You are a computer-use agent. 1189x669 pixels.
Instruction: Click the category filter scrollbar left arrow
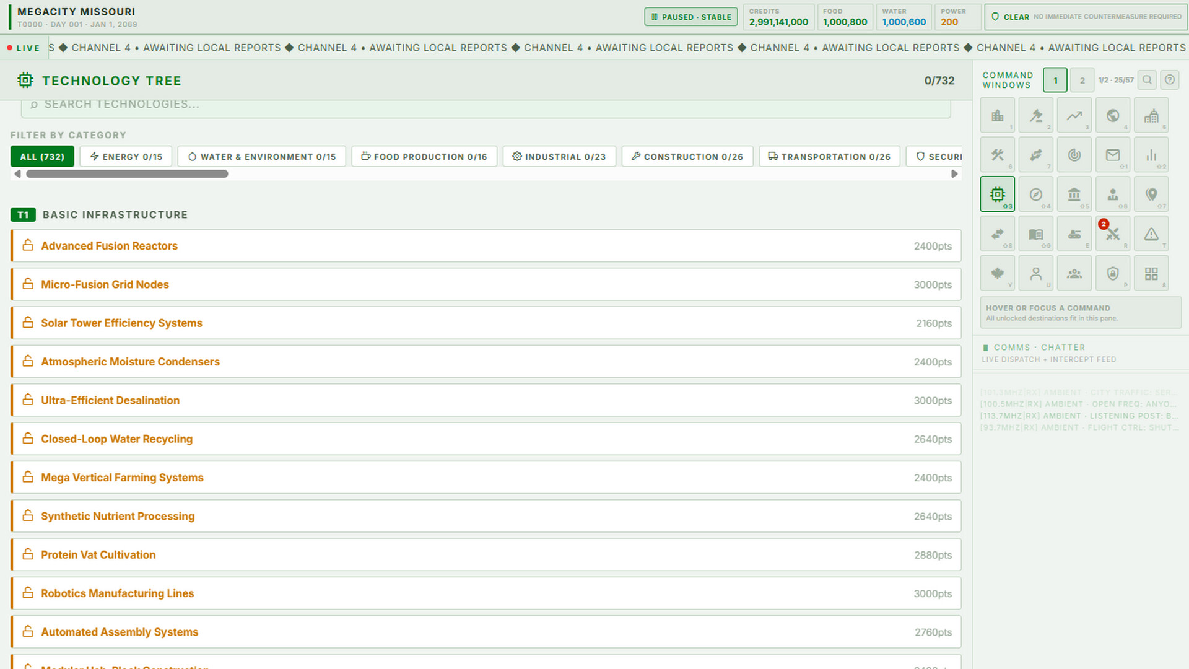pos(17,174)
